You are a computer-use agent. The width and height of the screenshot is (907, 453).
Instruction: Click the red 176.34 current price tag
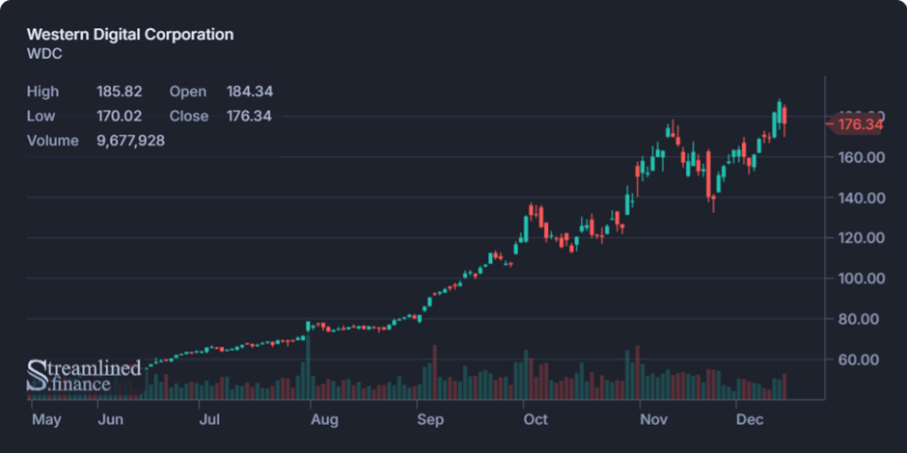[855, 124]
